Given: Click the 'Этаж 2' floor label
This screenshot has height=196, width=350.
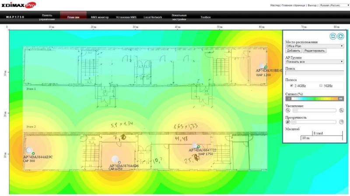Looking at the screenshot, I should coord(31,127).
